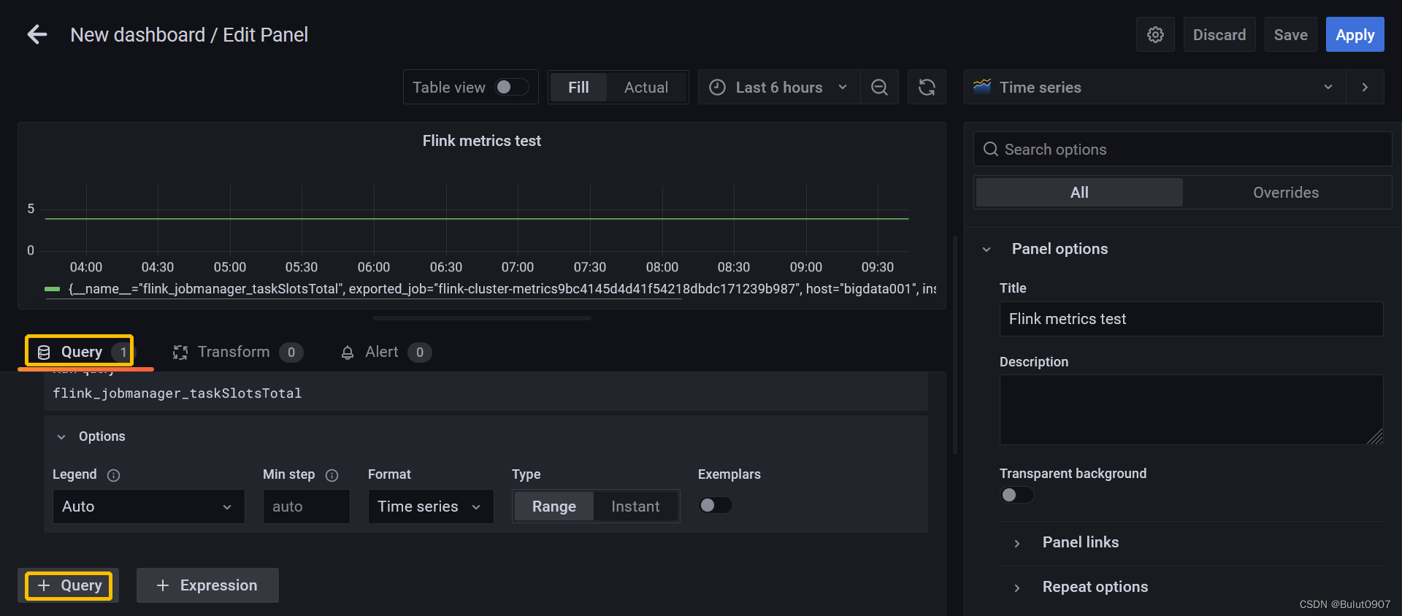Open the Last 6 hours time picker

[779, 88]
